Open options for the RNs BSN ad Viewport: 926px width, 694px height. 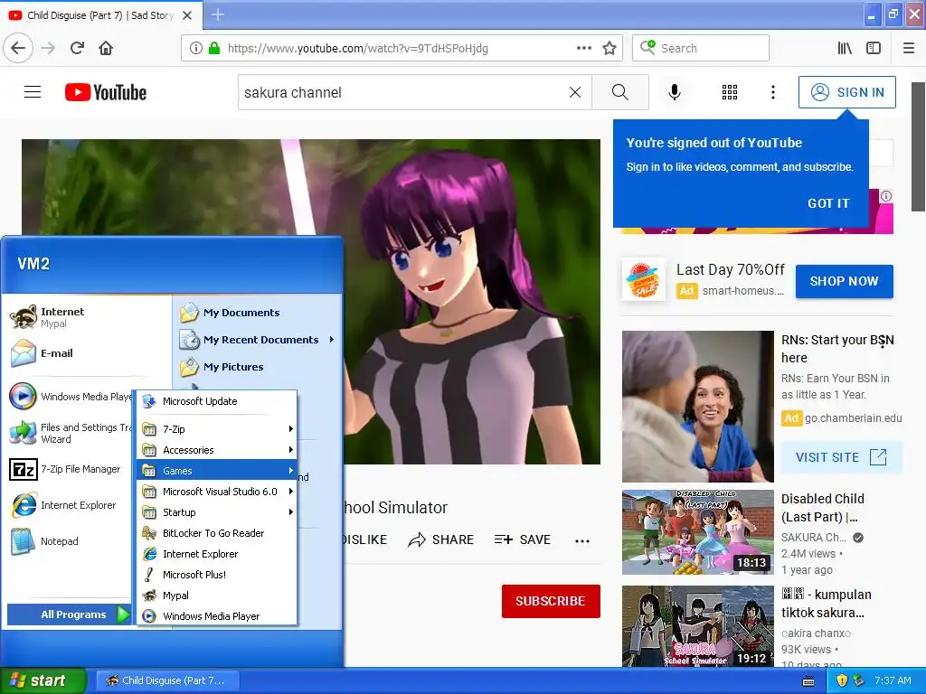[883, 341]
